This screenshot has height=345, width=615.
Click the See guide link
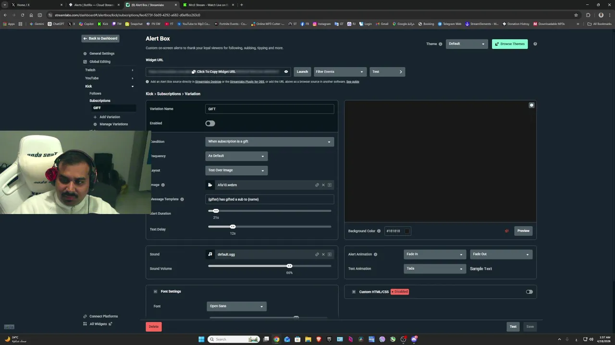[353, 82]
